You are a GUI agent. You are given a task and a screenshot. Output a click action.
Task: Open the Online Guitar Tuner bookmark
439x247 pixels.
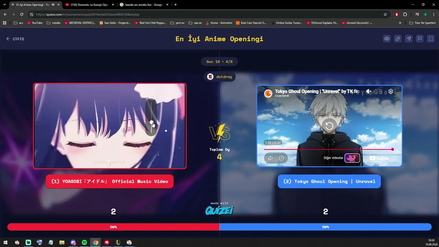point(286,23)
